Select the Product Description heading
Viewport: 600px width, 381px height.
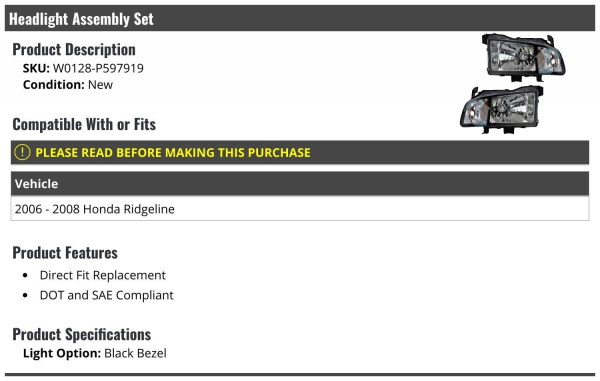click(74, 49)
